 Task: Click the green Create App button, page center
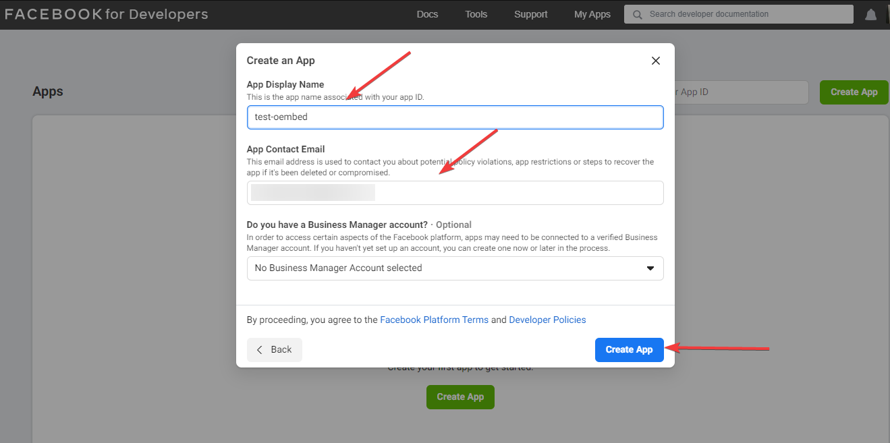460,397
